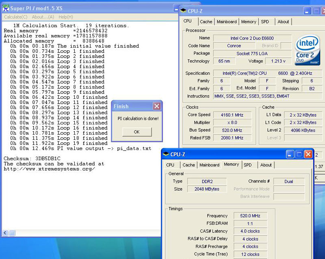This screenshot has width=325, height=259.
Task: Click the Code Name field Conroe
Action: (x=234, y=46)
